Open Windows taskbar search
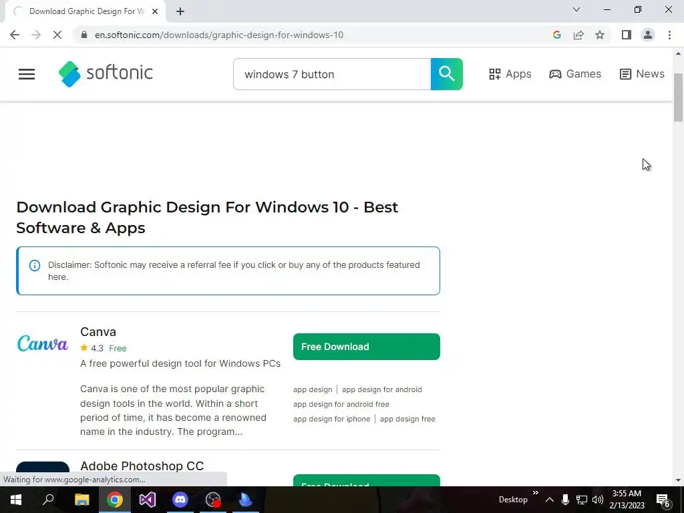684x513 pixels. 48,500
